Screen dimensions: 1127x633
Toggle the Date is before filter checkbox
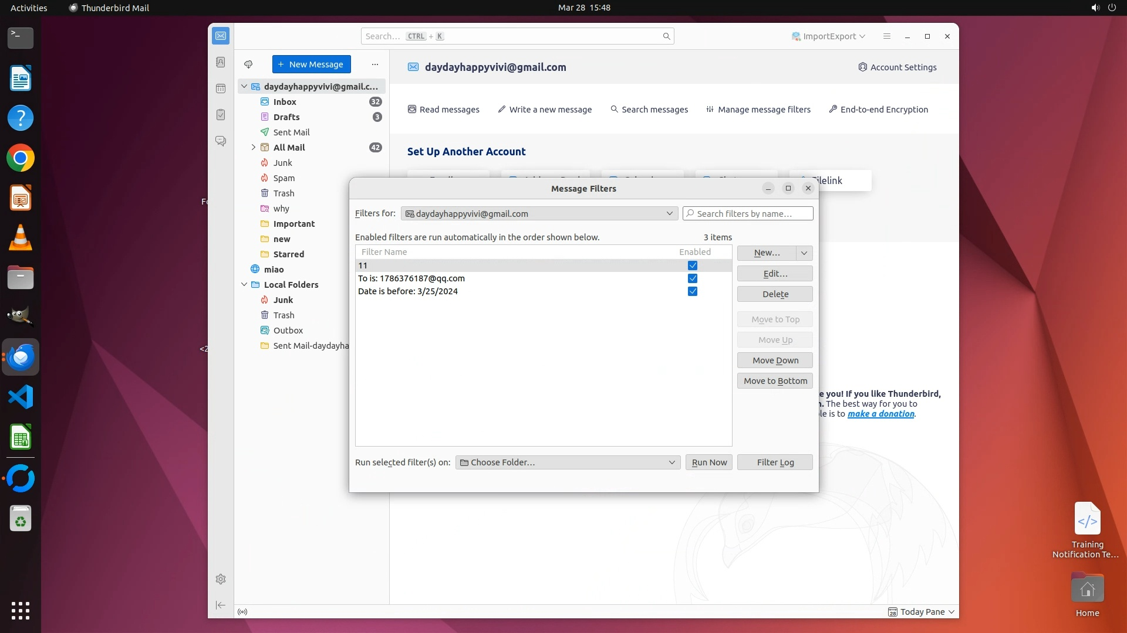pyautogui.click(x=693, y=291)
